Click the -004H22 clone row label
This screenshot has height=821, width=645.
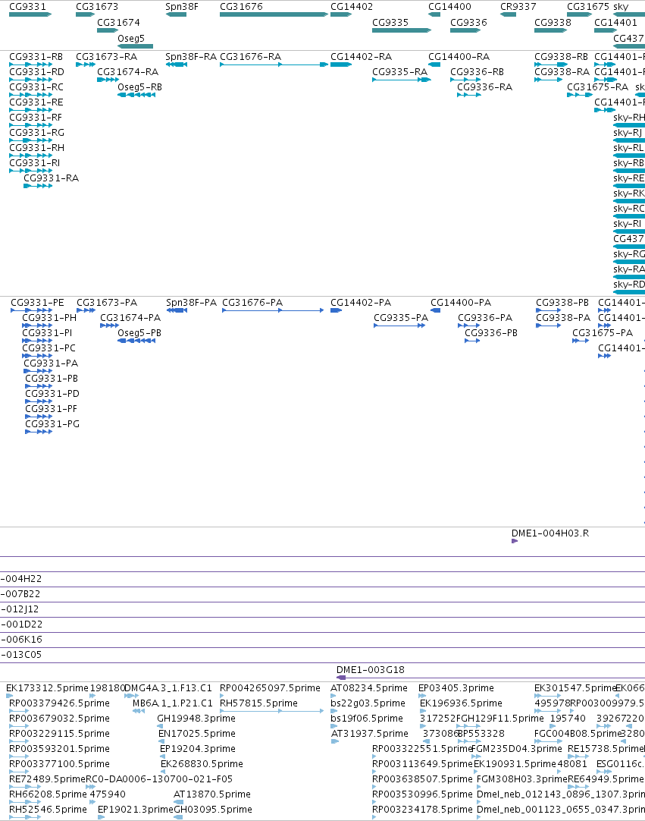point(21,579)
